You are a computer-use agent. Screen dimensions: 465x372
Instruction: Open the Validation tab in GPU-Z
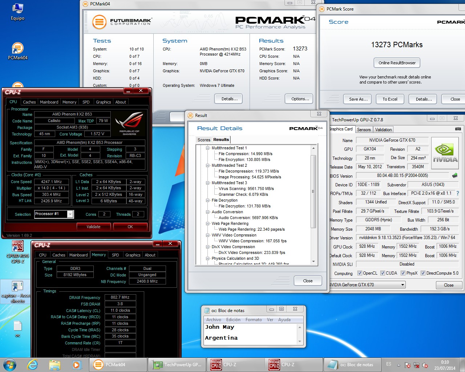383,130
